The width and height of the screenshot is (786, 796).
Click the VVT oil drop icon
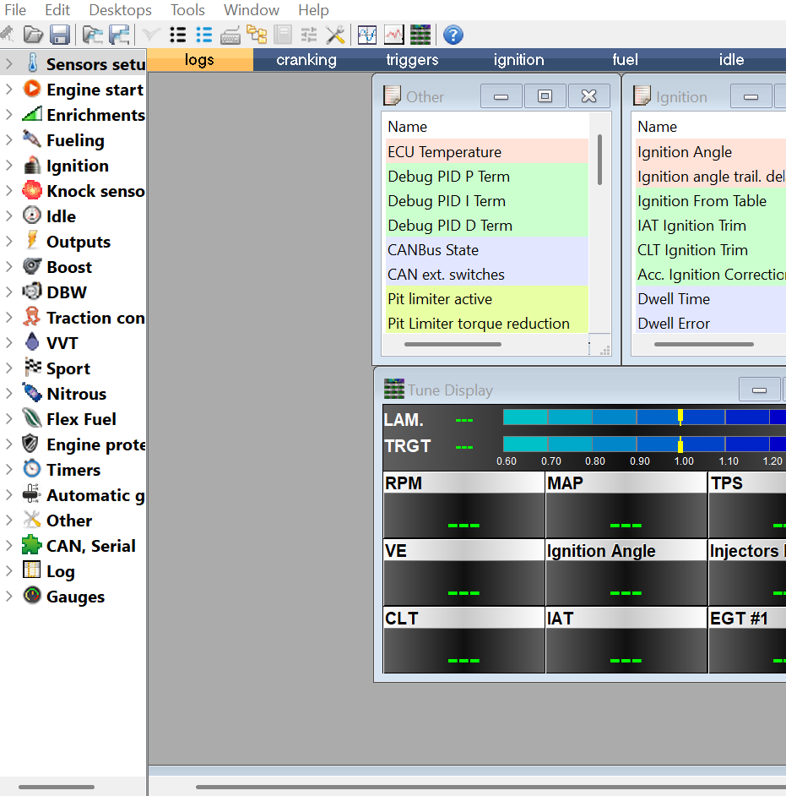[x=32, y=341]
